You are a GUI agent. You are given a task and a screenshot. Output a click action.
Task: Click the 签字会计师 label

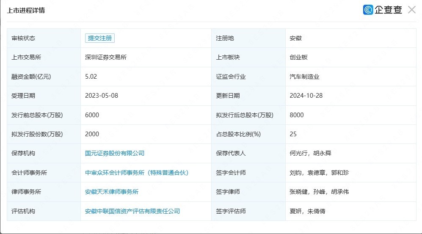(231, 173)
